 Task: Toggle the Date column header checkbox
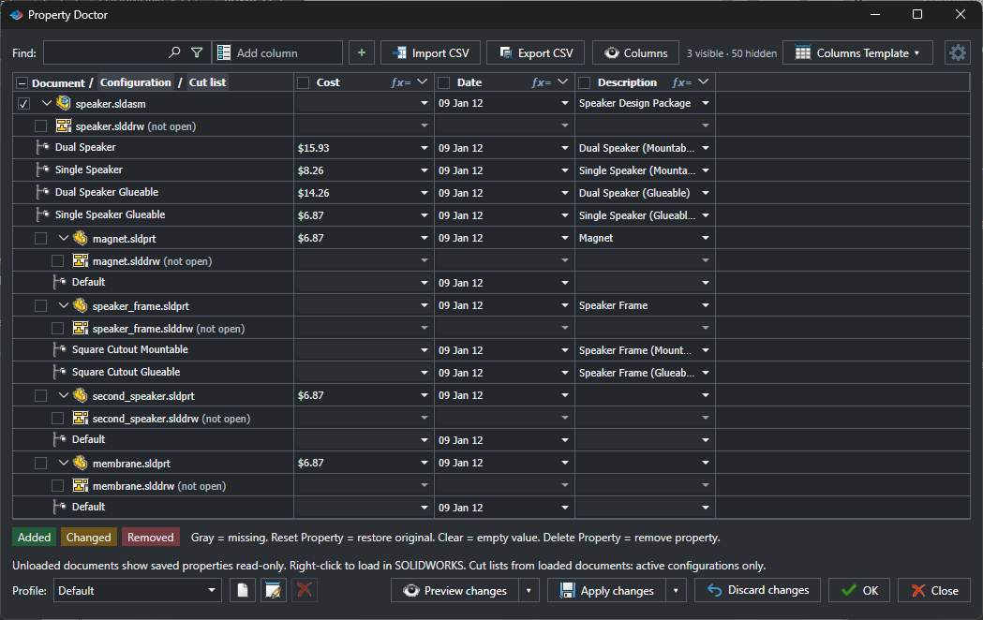pyautogui.click(x=444, y=82)
